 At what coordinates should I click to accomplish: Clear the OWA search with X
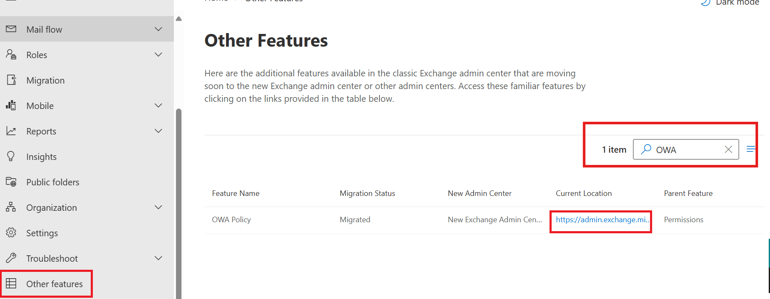coord(728,149)
